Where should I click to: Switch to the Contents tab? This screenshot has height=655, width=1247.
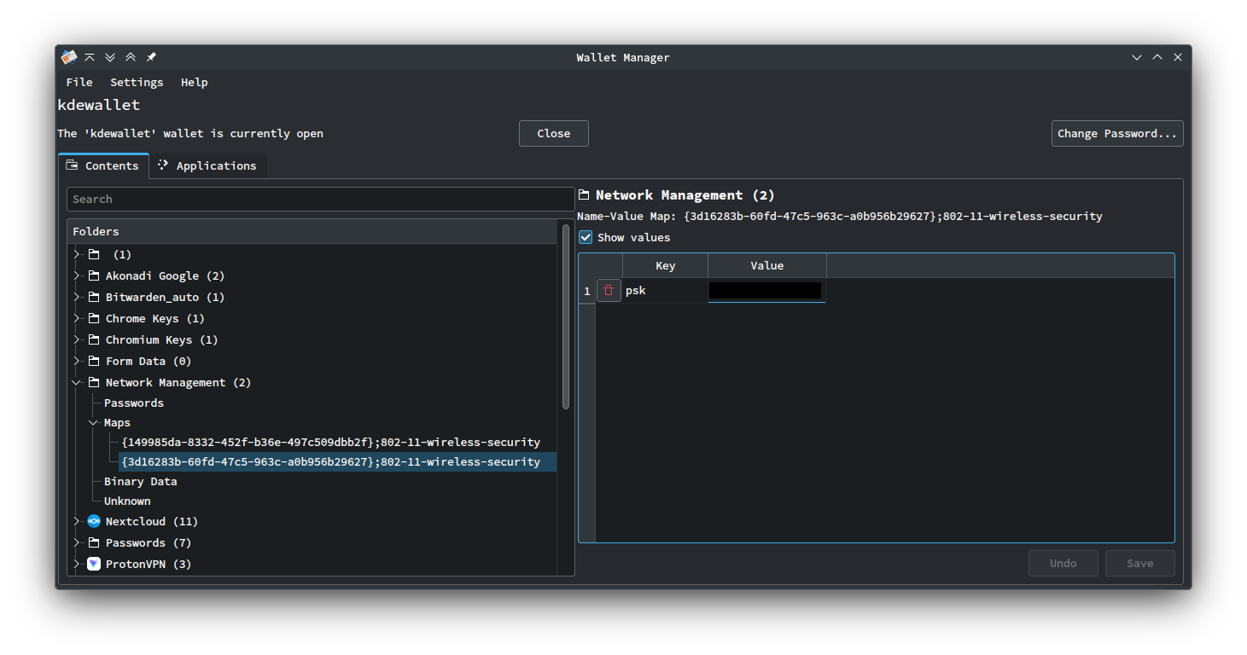pyautogui.click(x=103, y=165)
